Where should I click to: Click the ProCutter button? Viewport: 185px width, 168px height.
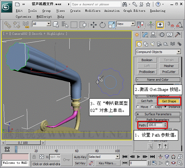tap(169, 72)
